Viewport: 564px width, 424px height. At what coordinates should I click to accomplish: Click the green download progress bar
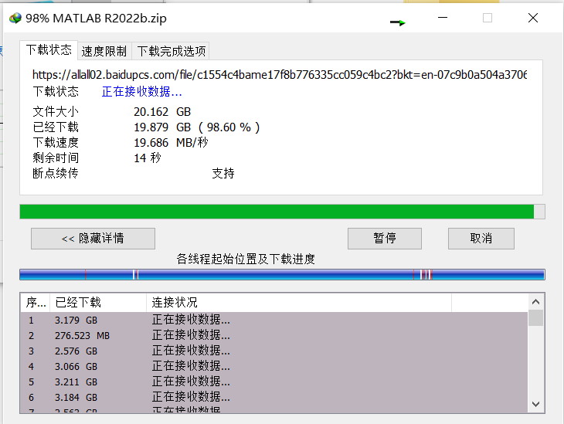[282, 212]
